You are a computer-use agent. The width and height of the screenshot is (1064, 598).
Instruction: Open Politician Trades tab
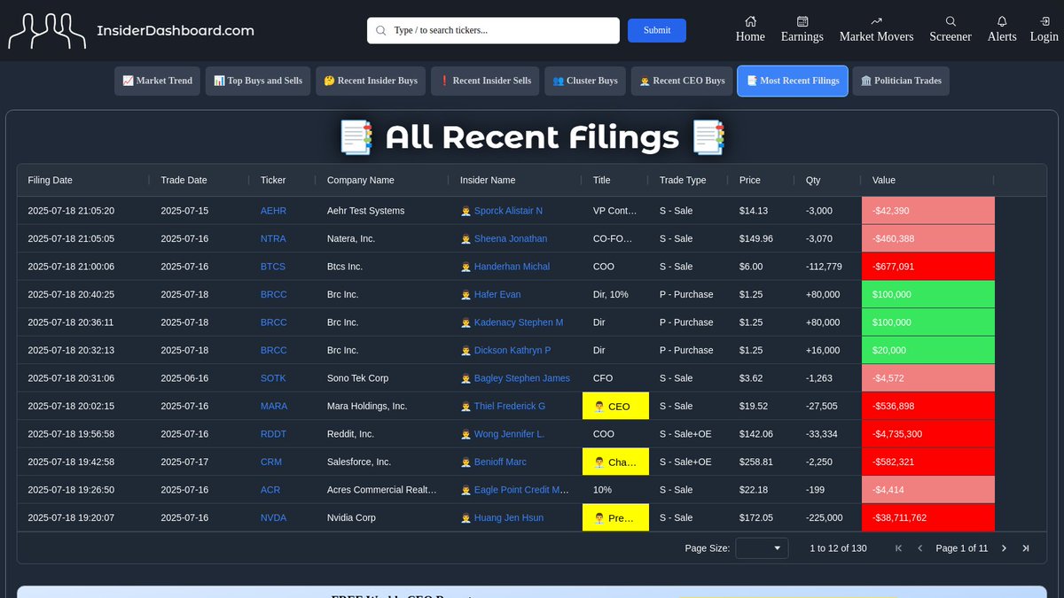[x=901, y=81]
